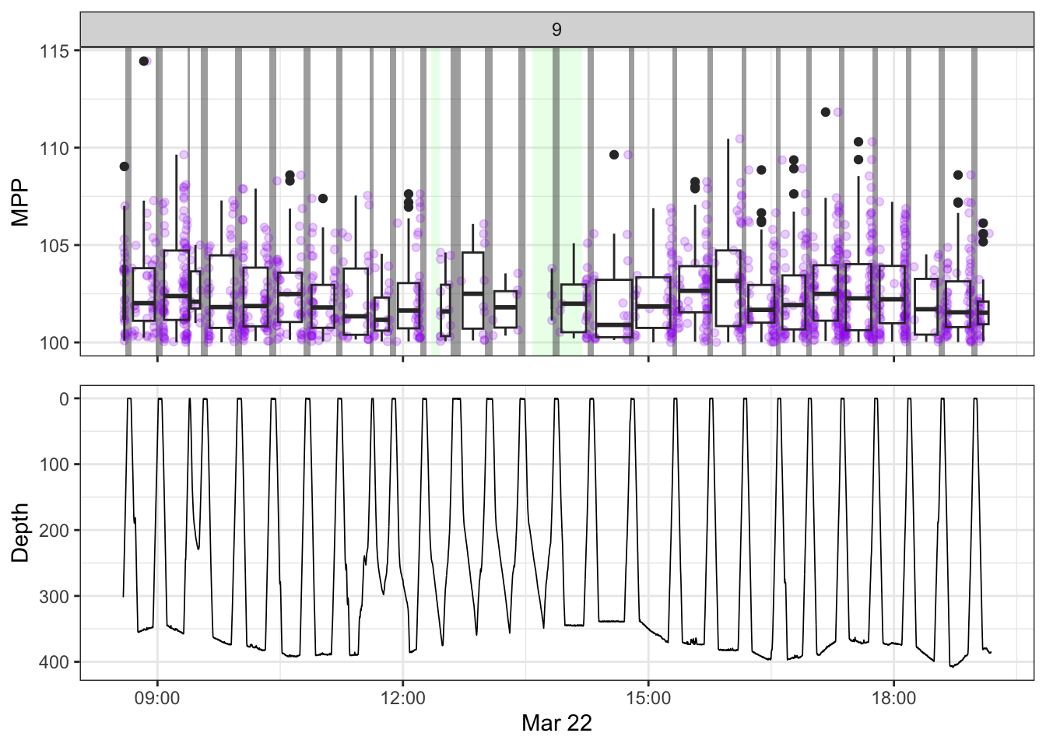Click the 0 tick label on Depth axis
The height and width of the screenshot is (747, 1046).
tap(65, 399)
